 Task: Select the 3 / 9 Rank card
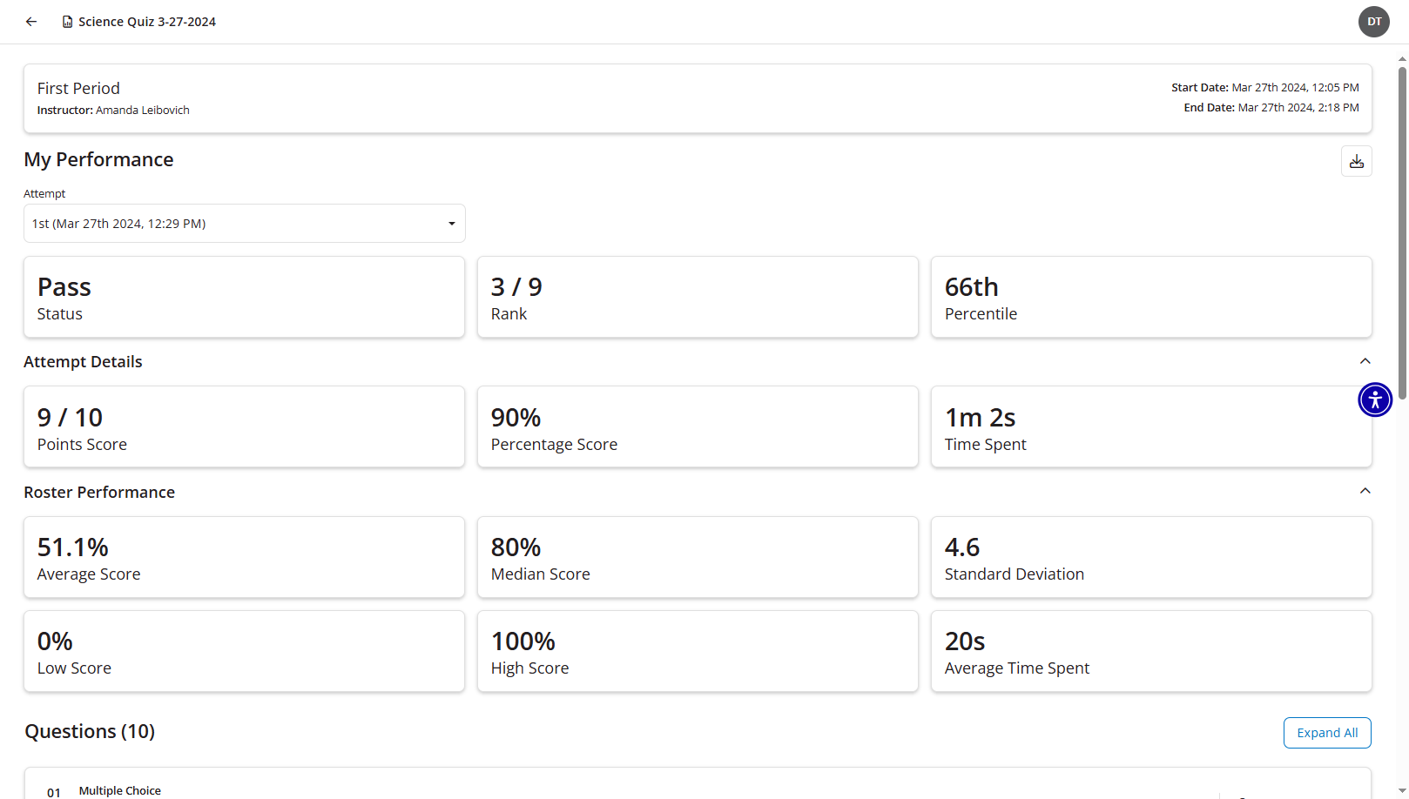pos(698,297)
